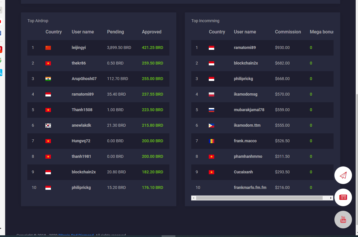Click commission value $216.00
Screen dimensions: 358x237
tap(282, 187)
